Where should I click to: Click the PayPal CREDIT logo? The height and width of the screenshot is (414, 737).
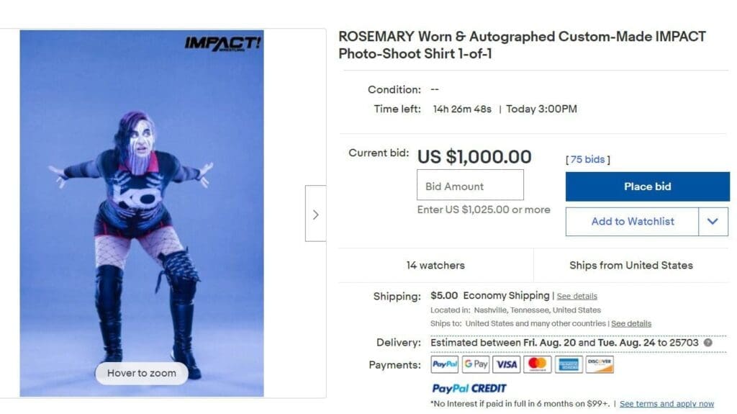coord(469,388)
